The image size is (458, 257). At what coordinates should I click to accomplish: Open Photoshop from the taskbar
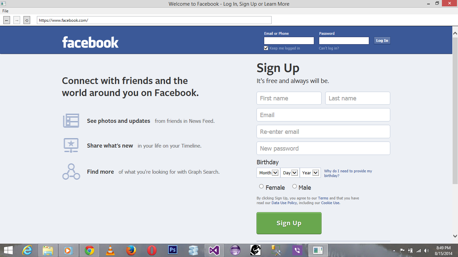(x=173, y=250)
